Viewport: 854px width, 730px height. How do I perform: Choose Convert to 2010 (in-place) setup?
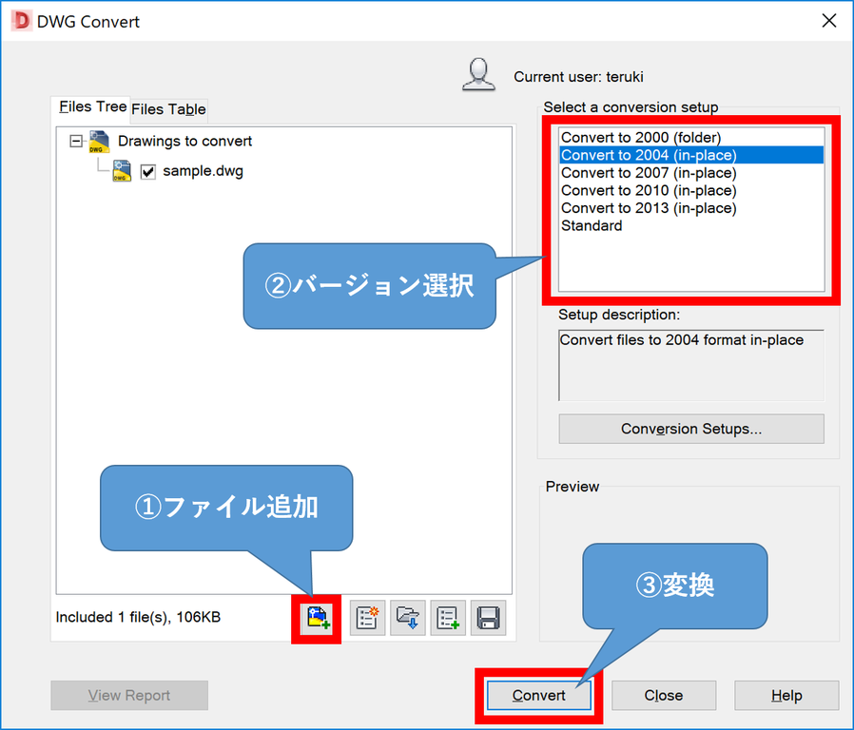pos(691,190)
